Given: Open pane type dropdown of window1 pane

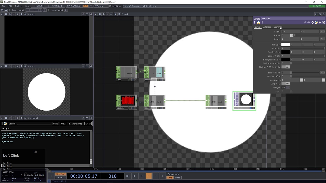Looking at the screenshot, I should [2, 118].
